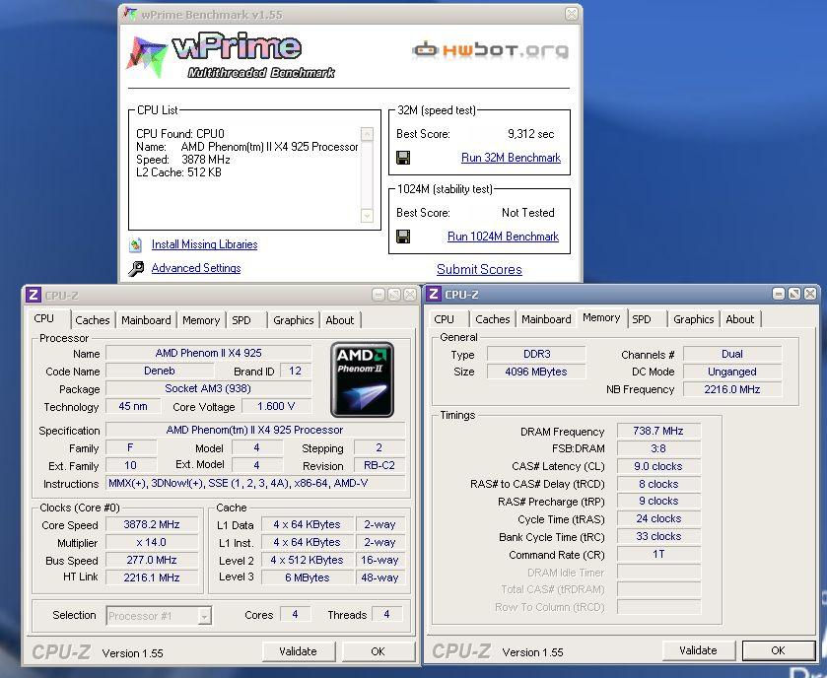Click the Core Voltage value 1.600 V
The width and height of the screenshot is (827, 678).
(x=276, y=406)
